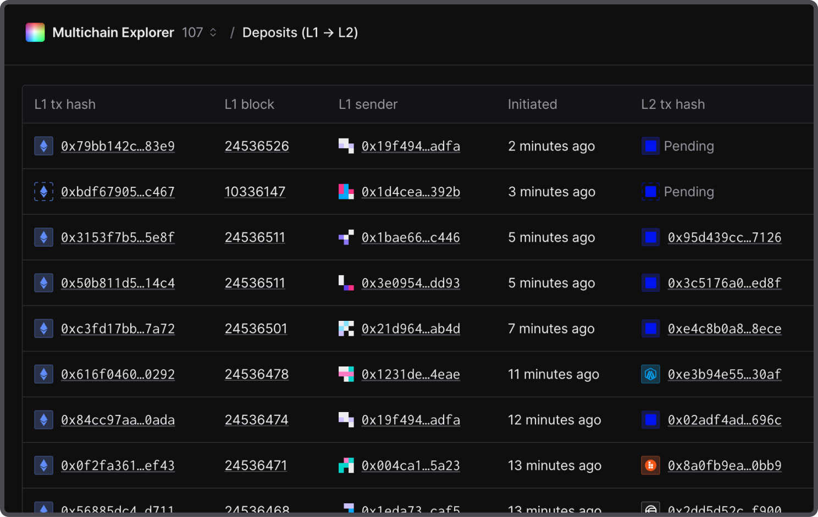Click the Arbitrum chain icon beside 0xe3b94e55...30af
The height and width of the screenshot is (517, 818).
(x=650, y=375)
